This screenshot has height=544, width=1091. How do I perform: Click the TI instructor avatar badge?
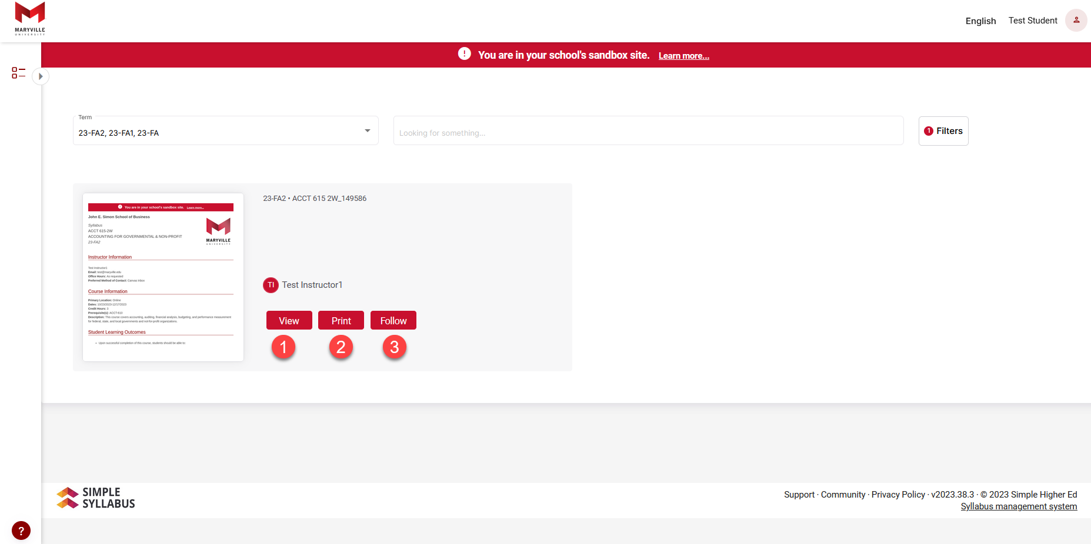tap(271, 285)
